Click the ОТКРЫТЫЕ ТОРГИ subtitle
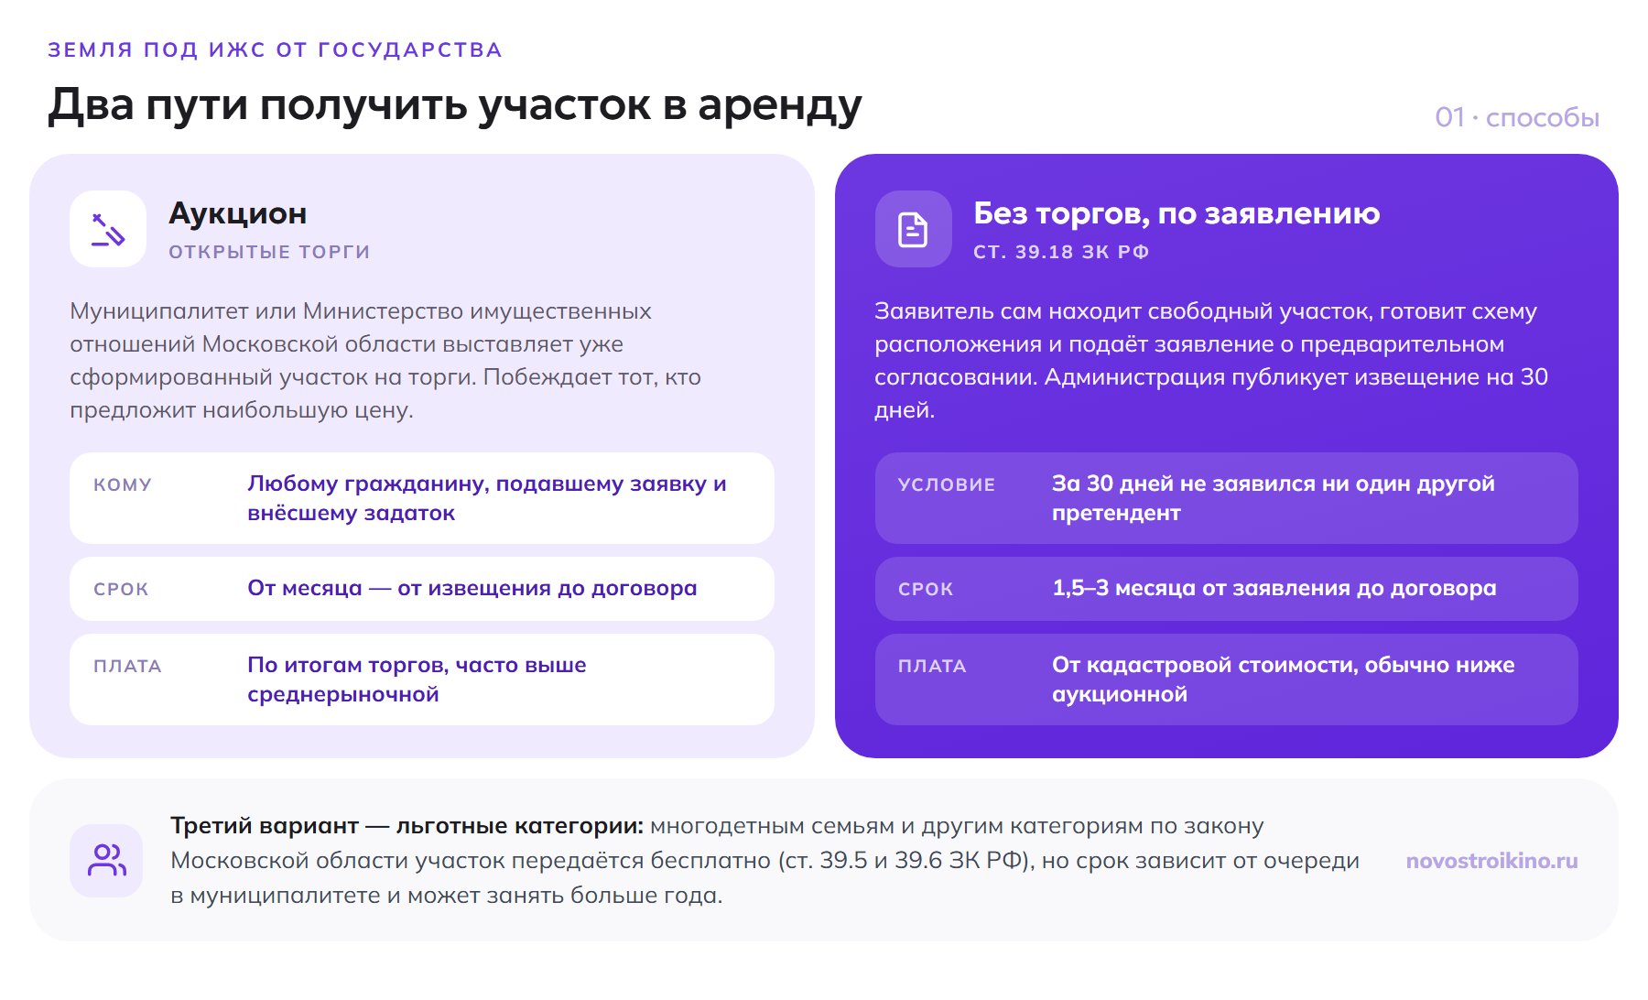 coord(269,252)
